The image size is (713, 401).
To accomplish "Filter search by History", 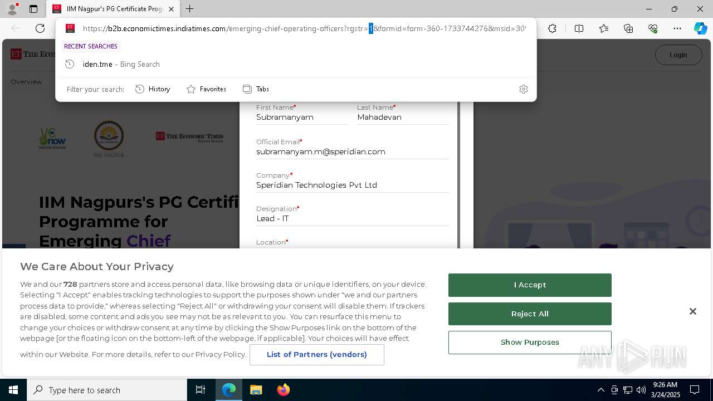I will [153, 89].
